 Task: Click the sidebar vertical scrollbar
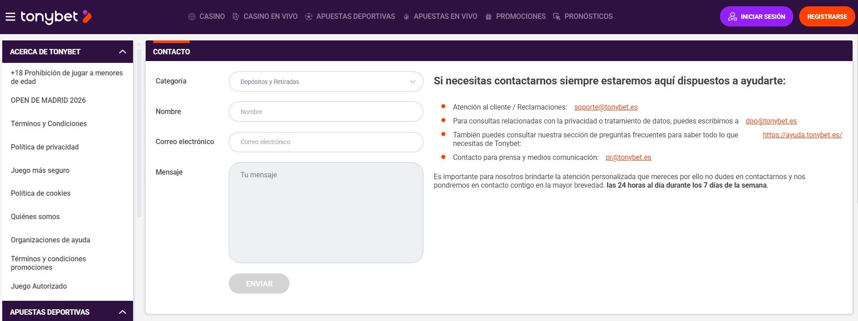[139, 132]
